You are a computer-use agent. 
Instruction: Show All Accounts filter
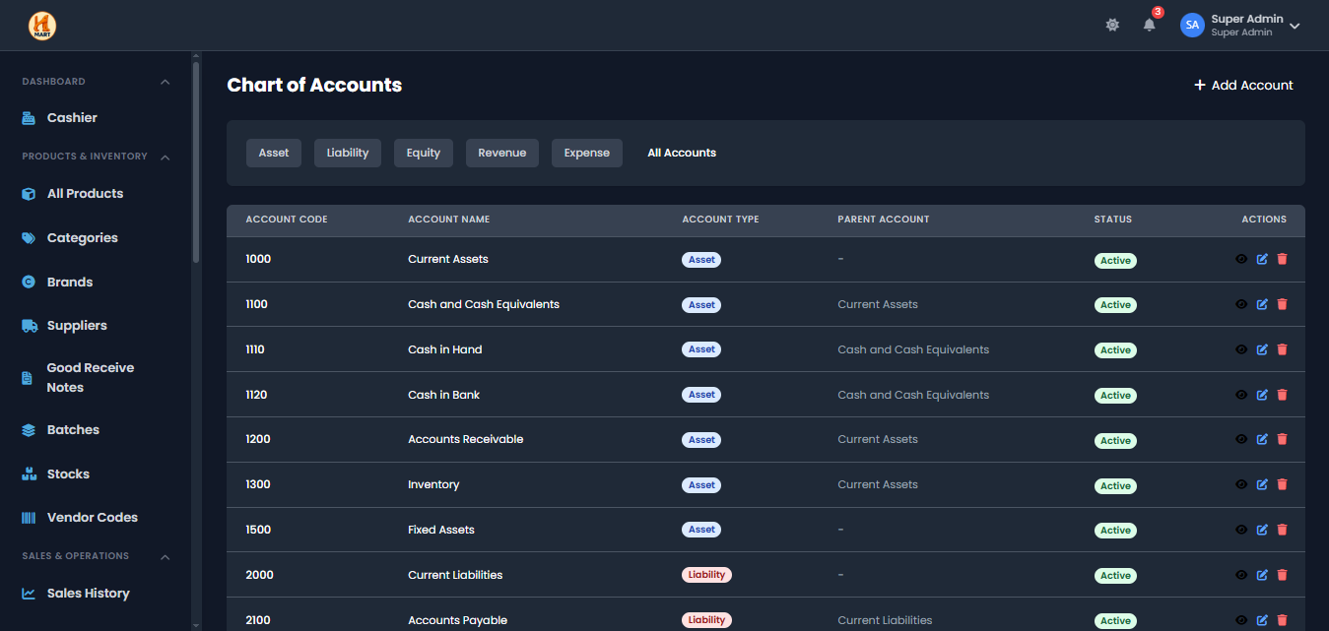pyautogui.click(x=681, y=153)
